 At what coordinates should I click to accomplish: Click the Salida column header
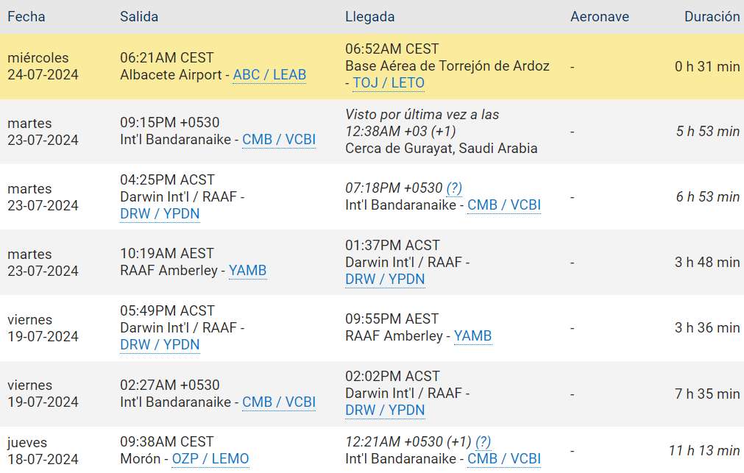tap(139, 17)
